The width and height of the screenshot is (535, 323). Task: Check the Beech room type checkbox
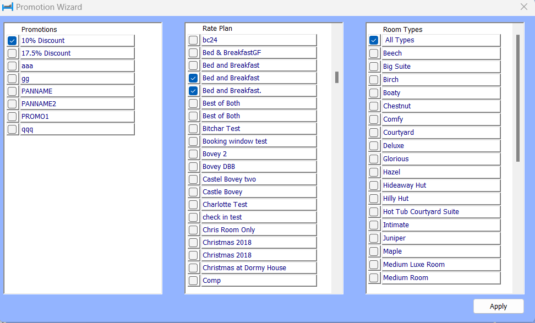coord(374,53)
